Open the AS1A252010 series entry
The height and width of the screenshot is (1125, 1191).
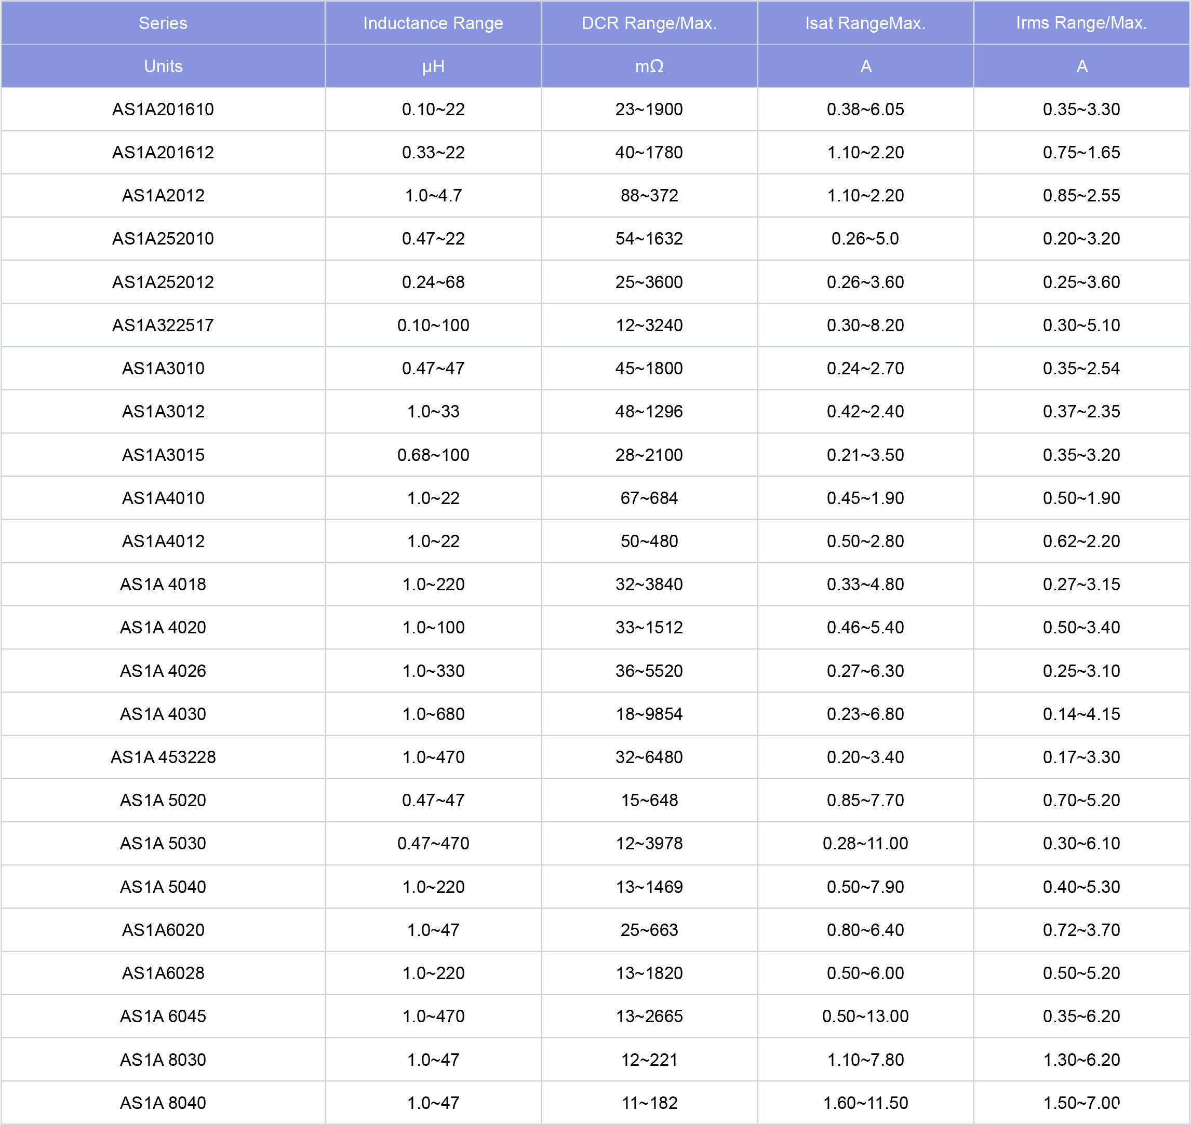click(163, 239)
